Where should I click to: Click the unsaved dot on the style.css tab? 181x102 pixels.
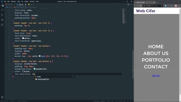[x=26, y=5]
